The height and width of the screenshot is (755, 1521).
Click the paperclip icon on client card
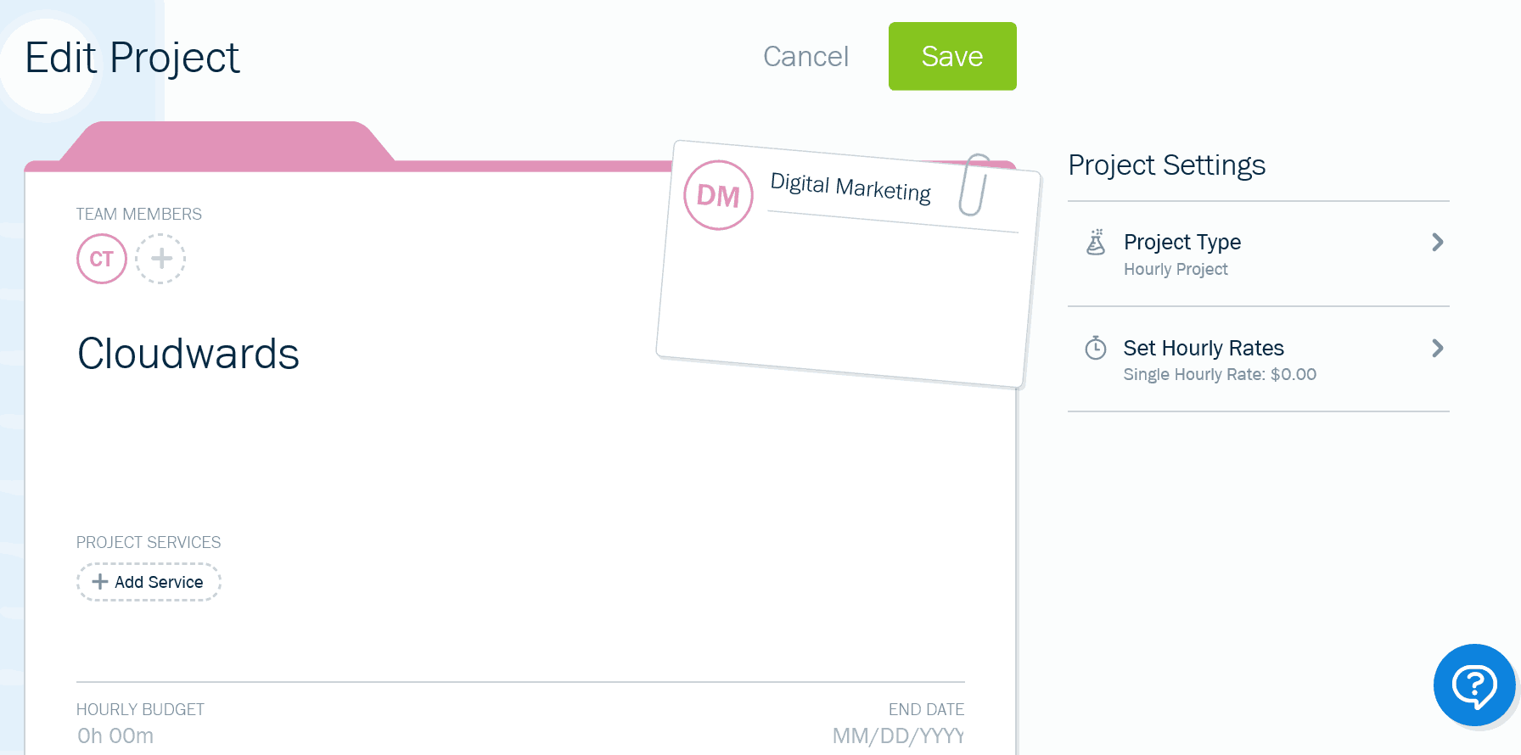coord(974,185)
